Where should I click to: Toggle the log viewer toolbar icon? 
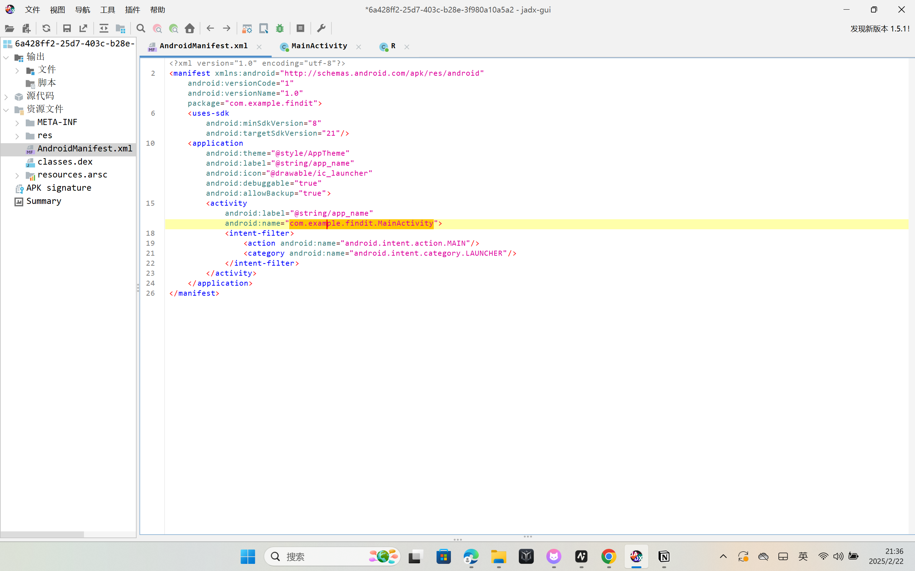coord(300,28)
